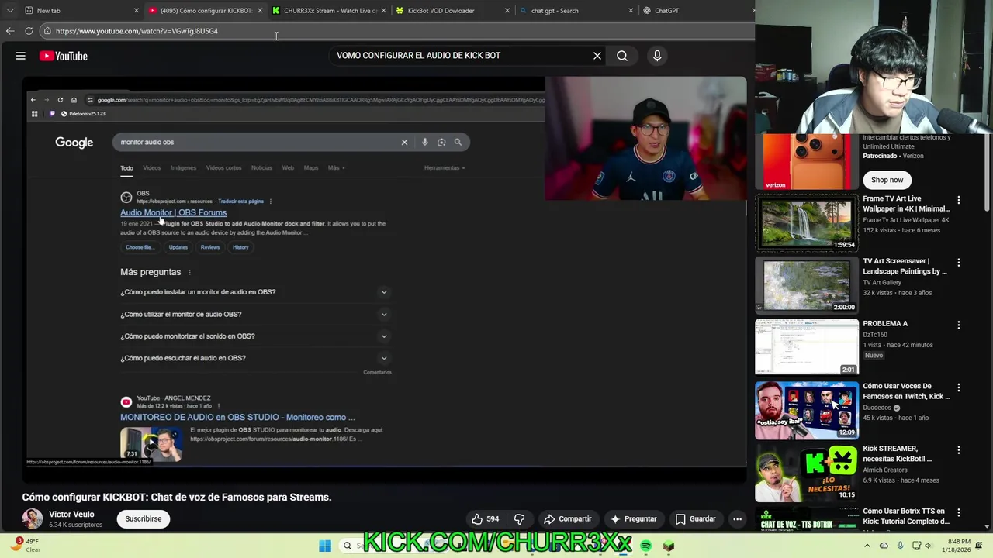
Task: Open PROBLEMA A video thumbnail
Action: pyautogui.click(x=807, y=347)
